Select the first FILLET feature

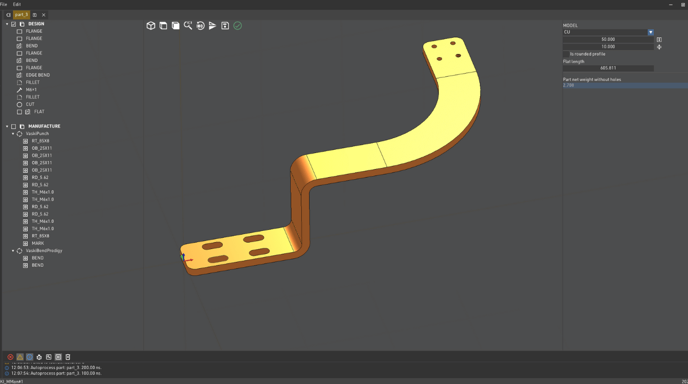point(33,83)
